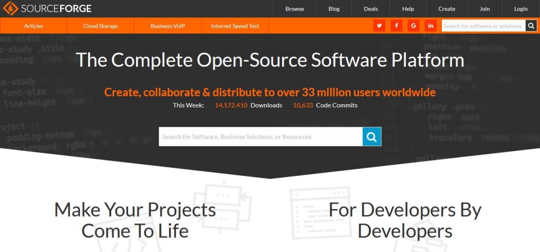Focus the 'Search for software or solutions' field
540x252 pixels.
[484, 26]
